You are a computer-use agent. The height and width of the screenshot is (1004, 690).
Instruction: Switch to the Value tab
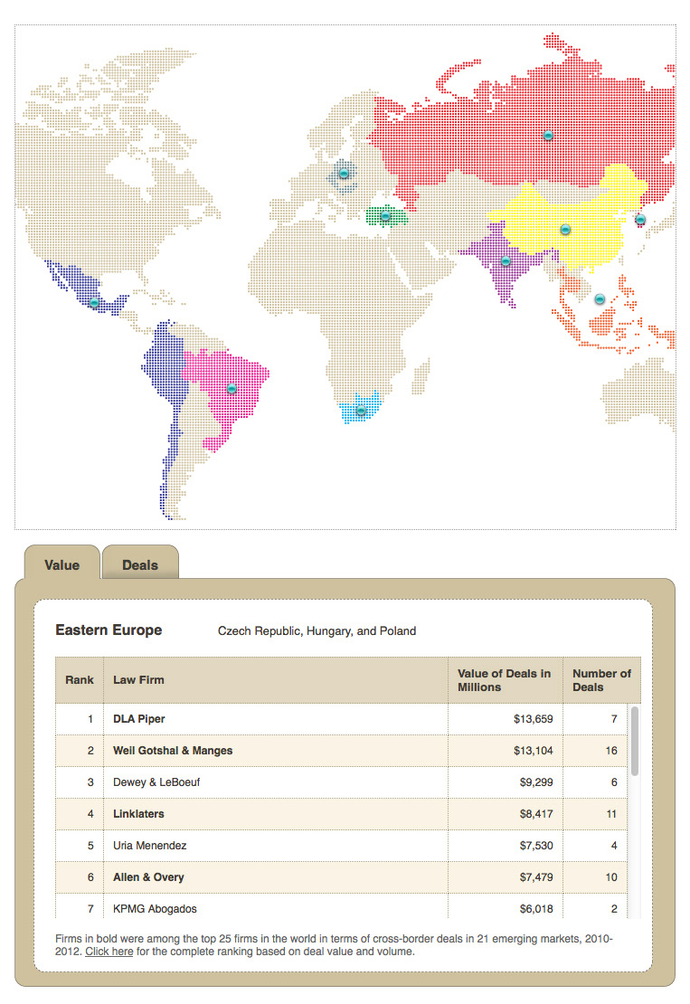[x=62, y=564]
